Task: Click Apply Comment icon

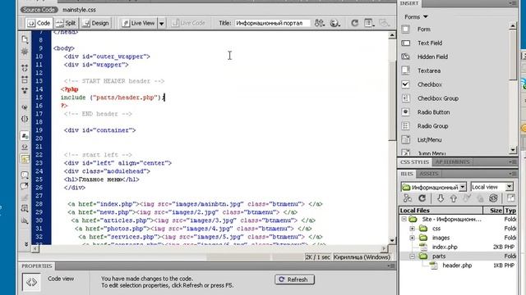Action: coord(25,175)
